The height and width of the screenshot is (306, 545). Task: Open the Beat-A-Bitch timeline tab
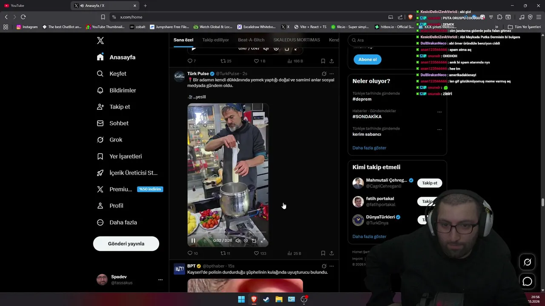pyautogui.click(x=251, y=40)
